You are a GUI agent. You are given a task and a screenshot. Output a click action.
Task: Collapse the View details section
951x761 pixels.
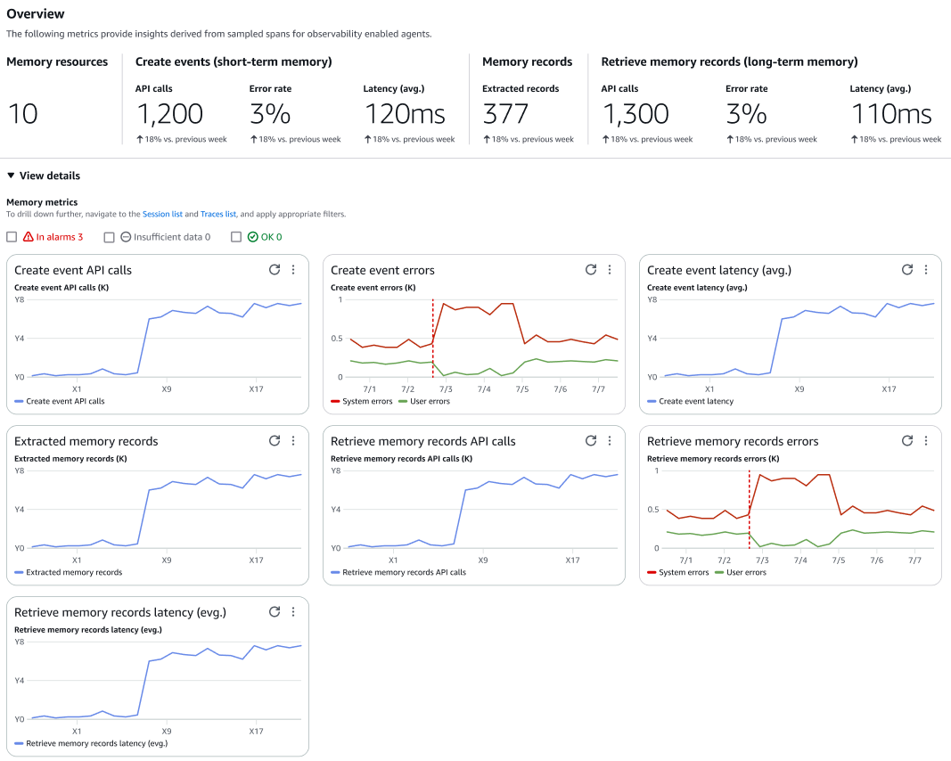11,176
